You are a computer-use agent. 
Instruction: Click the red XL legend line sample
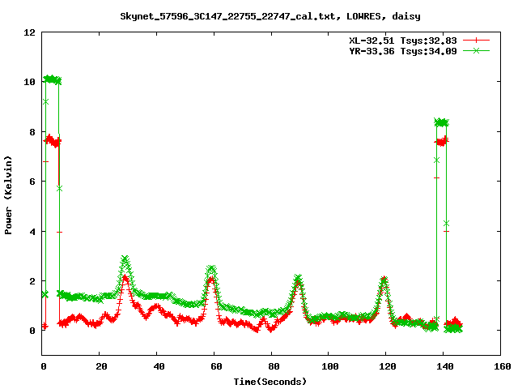coord(478,40)
